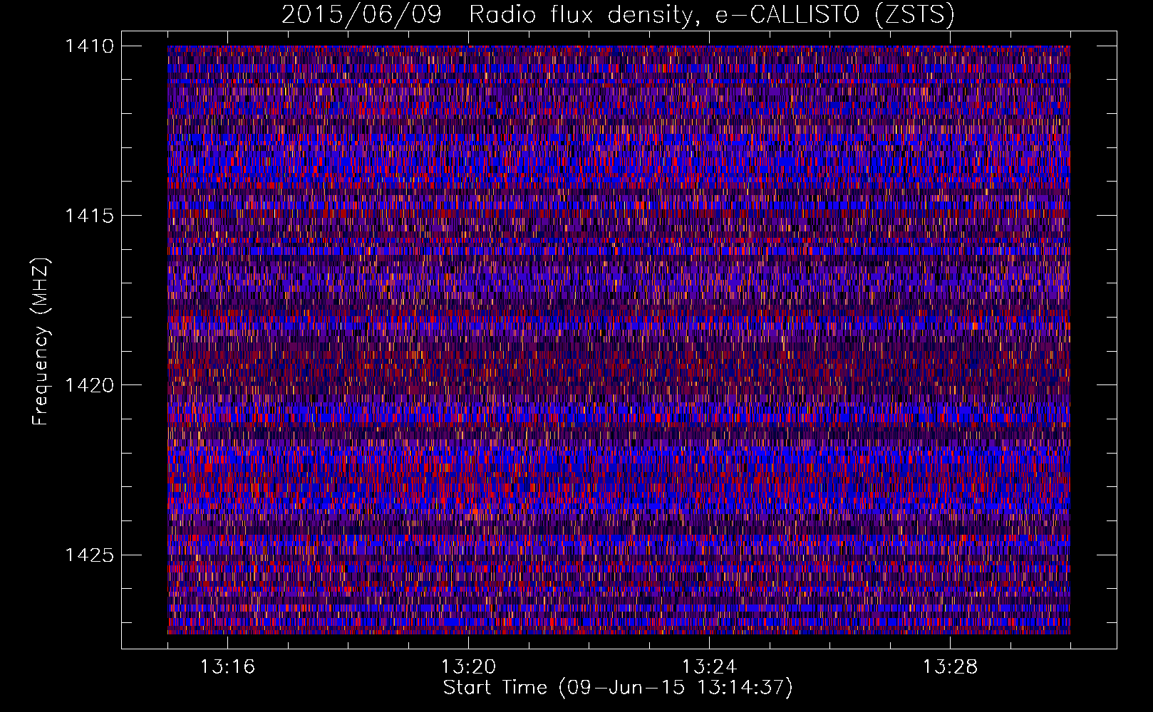Select the 1425 frequency tick label
Screen dimensions: 1153x712
point(90,555)
